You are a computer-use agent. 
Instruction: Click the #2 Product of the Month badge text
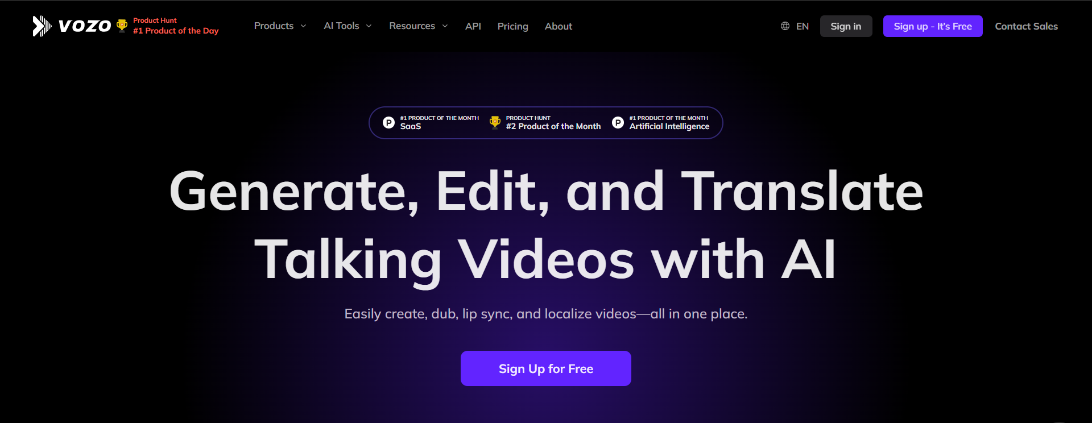pyautogui.click(x=553, y=126)
